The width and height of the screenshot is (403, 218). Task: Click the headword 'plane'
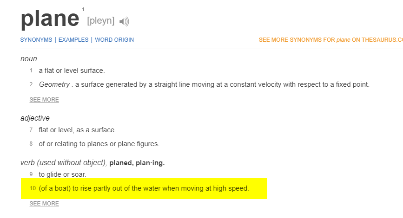[50, 19]
